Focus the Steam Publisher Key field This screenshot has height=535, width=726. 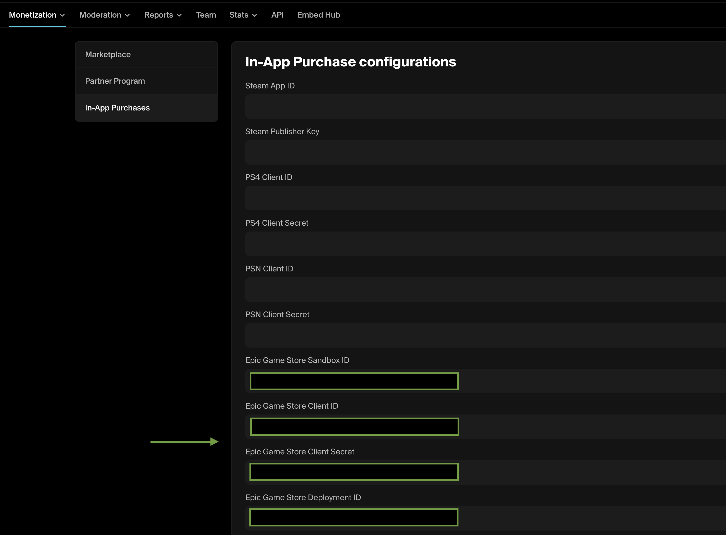click(454, 152)
